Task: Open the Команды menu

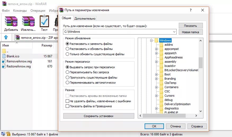Action: [20, 11]
